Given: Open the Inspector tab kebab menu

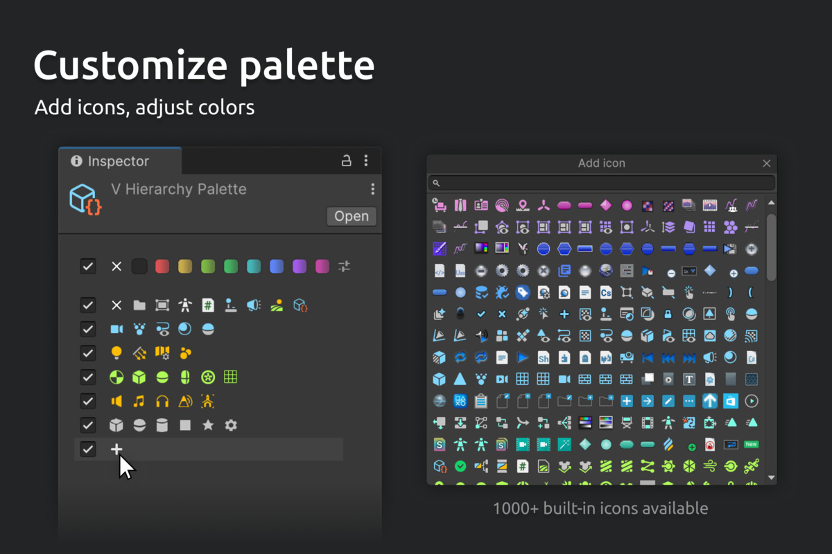Looking at the screenshot, I should pos(366,161).
